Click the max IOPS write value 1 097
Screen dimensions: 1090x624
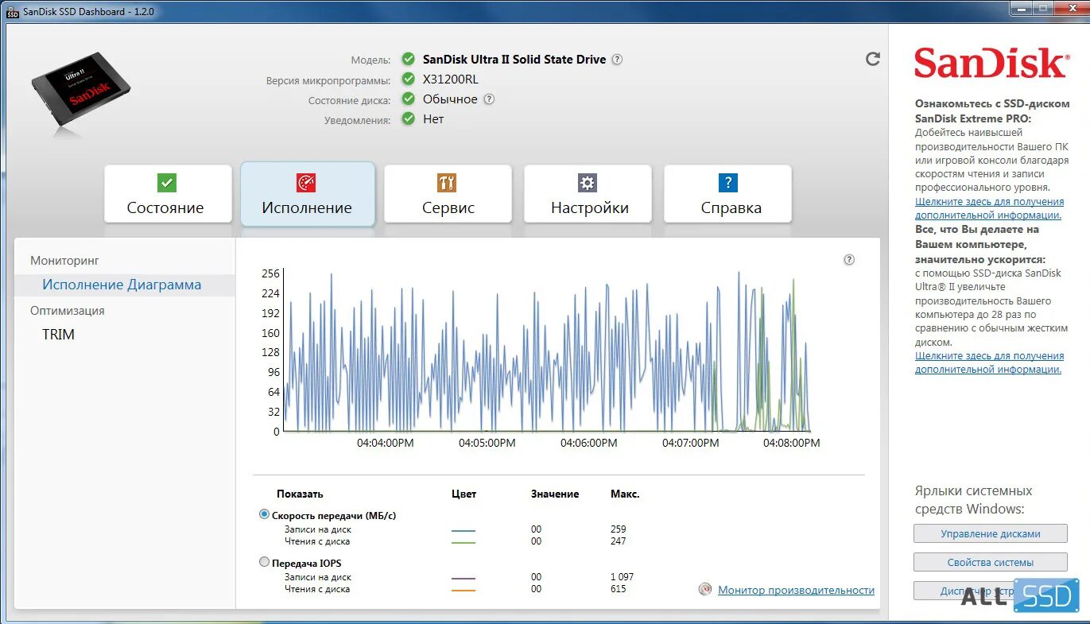(x=622, y=577)
